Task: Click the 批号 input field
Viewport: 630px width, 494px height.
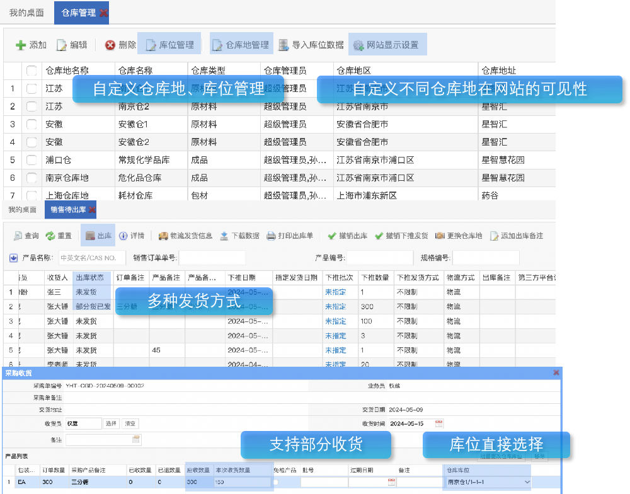Action: [x=324, y=482]
